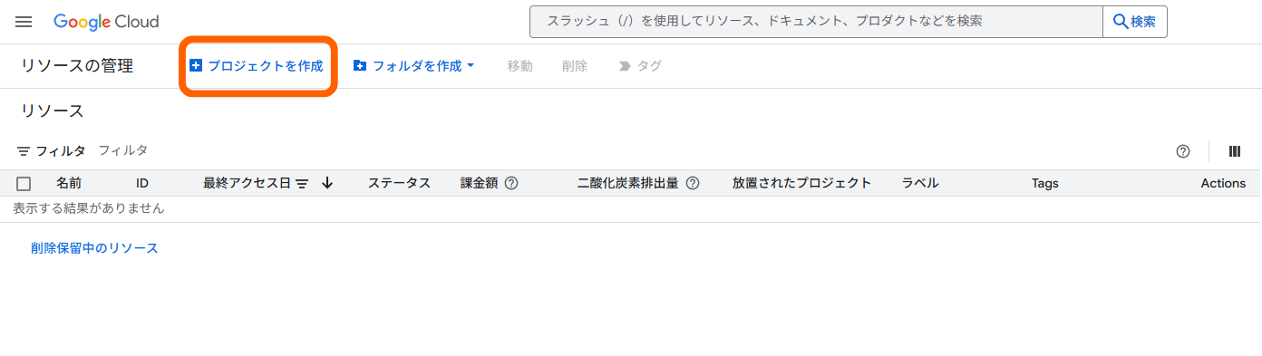Click the 最終アクセス日 column header

click(247, 183)
